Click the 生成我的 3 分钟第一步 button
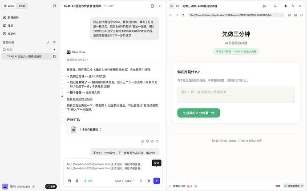307x191 pixels. (198, 113)
